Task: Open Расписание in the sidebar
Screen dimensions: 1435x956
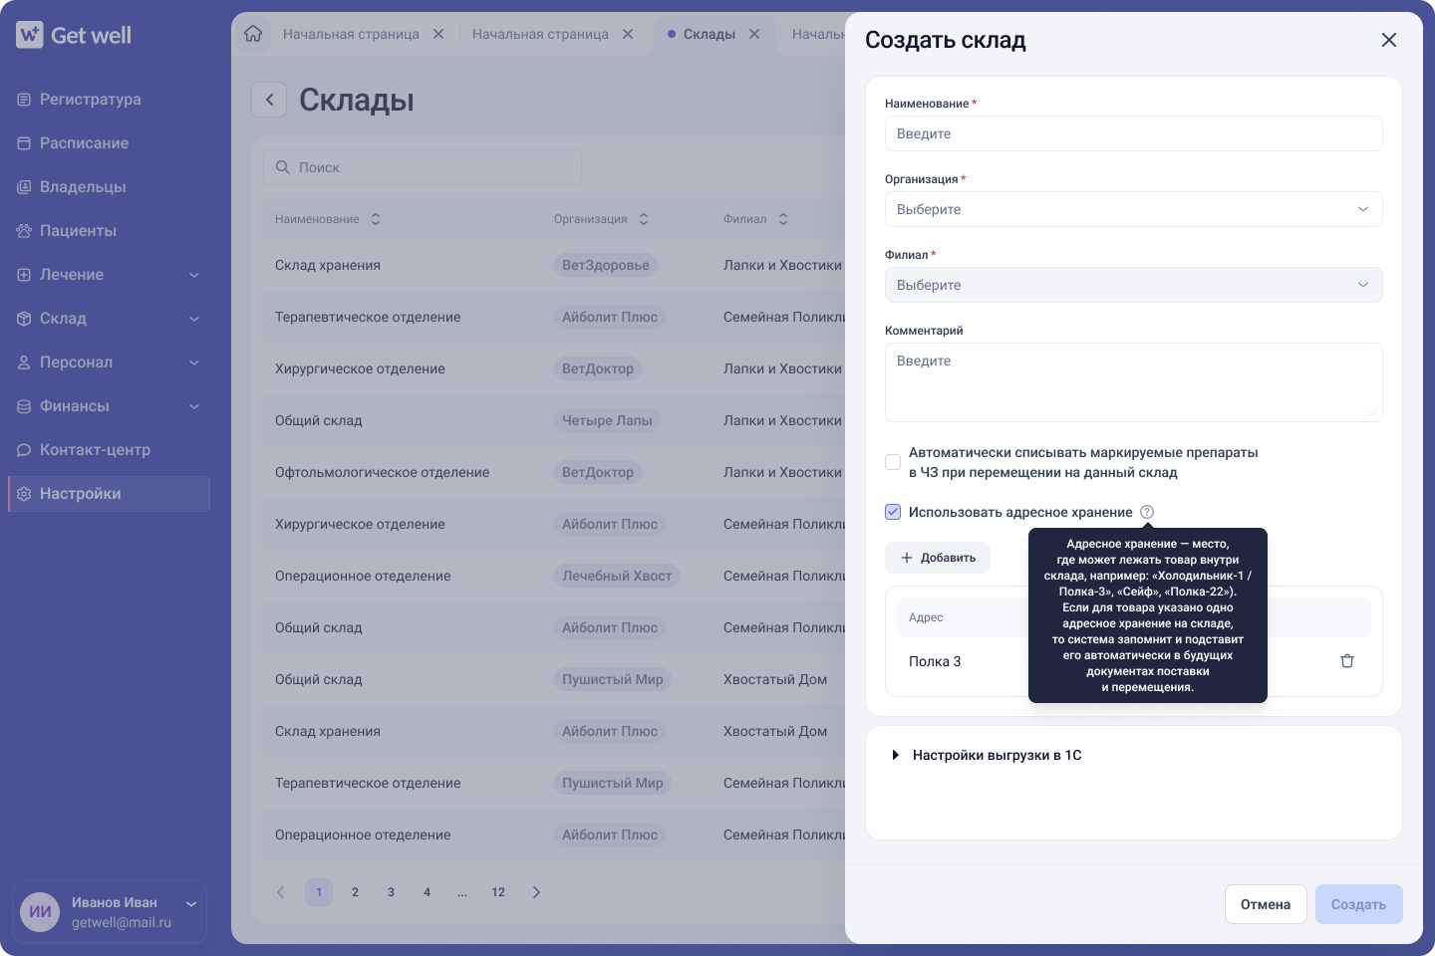Action: 109,143
